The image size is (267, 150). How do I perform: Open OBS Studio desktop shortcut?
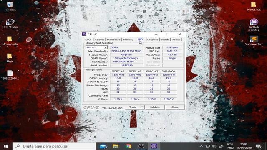10,23
